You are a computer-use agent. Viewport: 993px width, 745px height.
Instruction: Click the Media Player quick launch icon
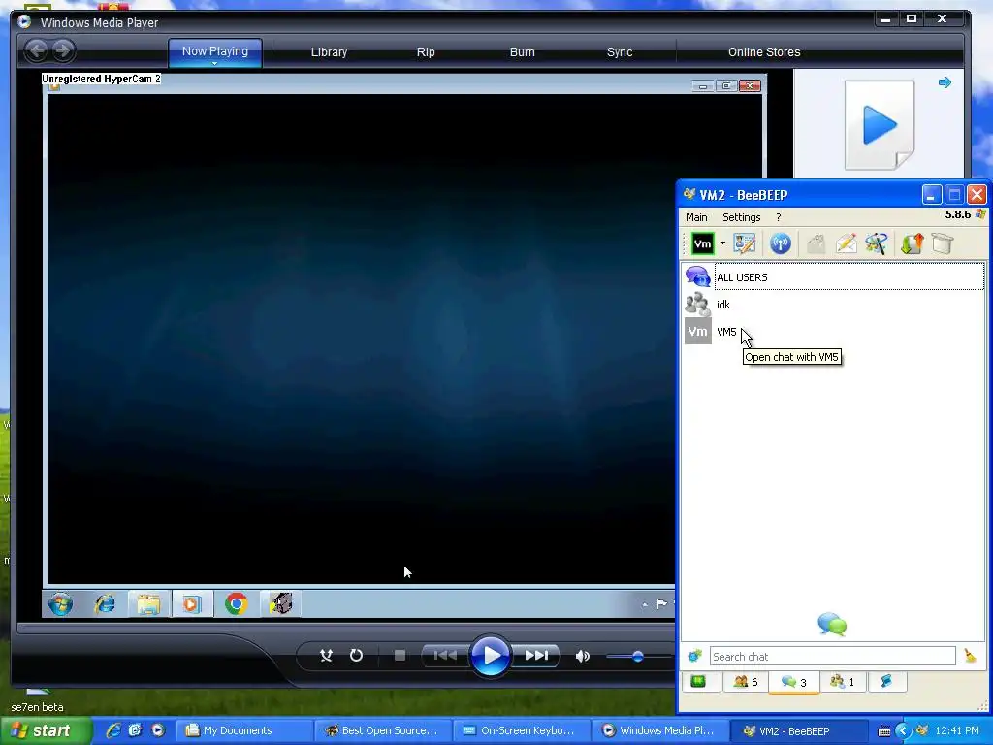point(158,730)
